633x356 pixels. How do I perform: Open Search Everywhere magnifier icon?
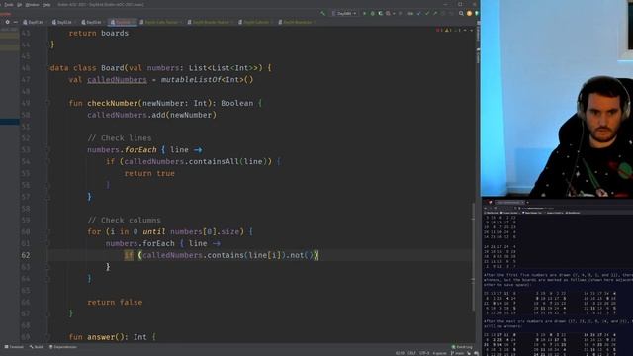pos(461,13)
